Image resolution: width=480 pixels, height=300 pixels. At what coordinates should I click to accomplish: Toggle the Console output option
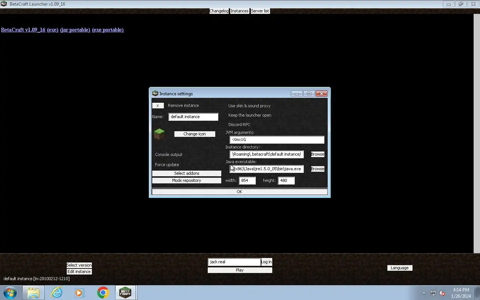169,154
